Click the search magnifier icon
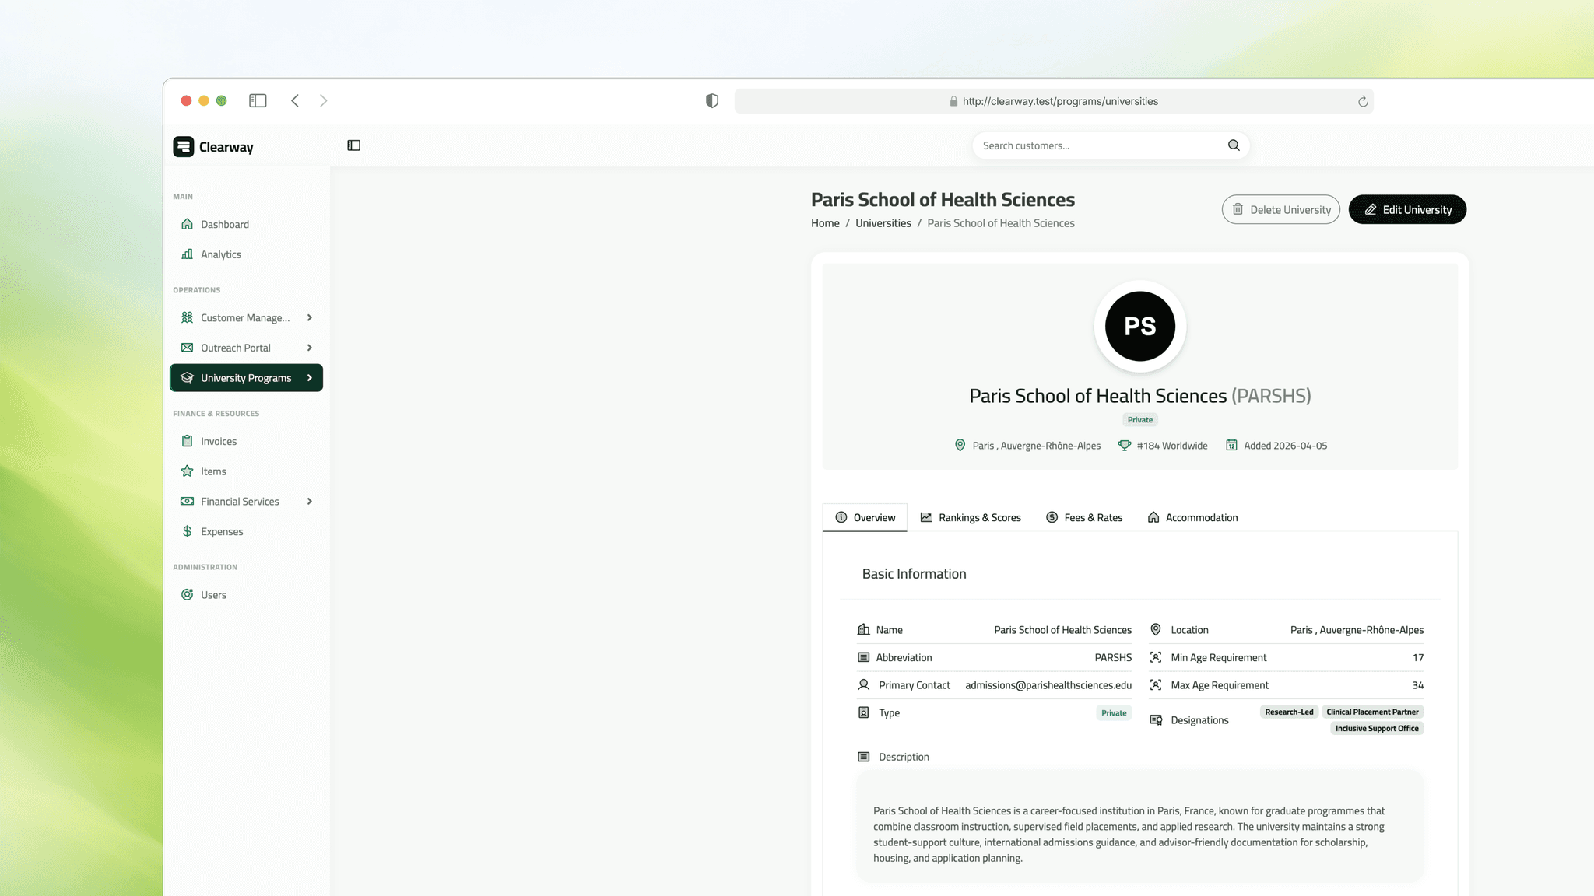The width and height of the screenshot is (1594, 896). coord(1234,145)
